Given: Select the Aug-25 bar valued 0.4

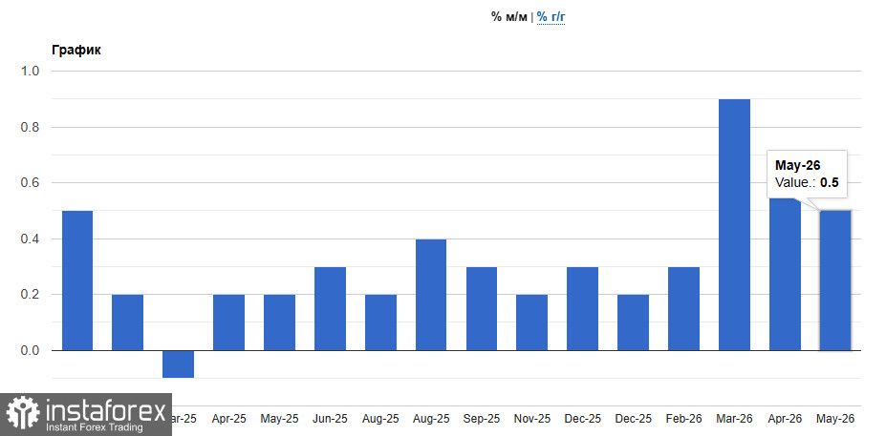Looking at the screenshot, I should click(x=431, y=295).
